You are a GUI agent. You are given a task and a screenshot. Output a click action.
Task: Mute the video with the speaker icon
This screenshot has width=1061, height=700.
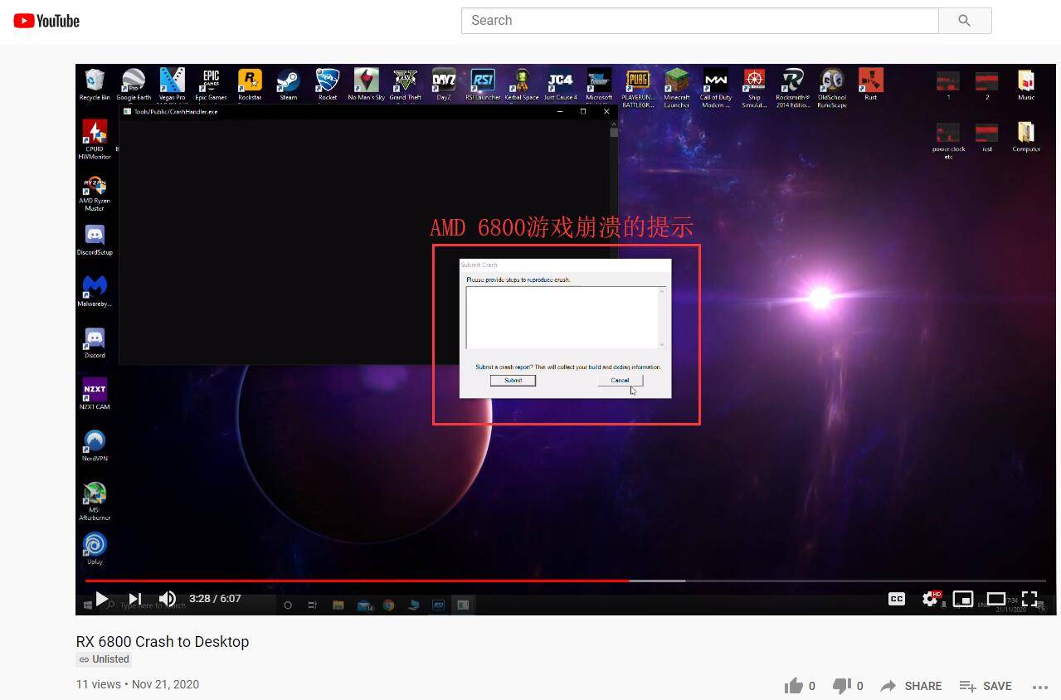click(x=168, y=599)
